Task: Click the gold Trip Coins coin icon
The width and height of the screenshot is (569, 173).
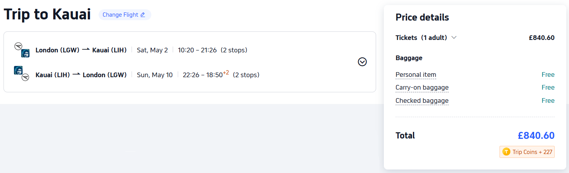Action: click(506, 152)
